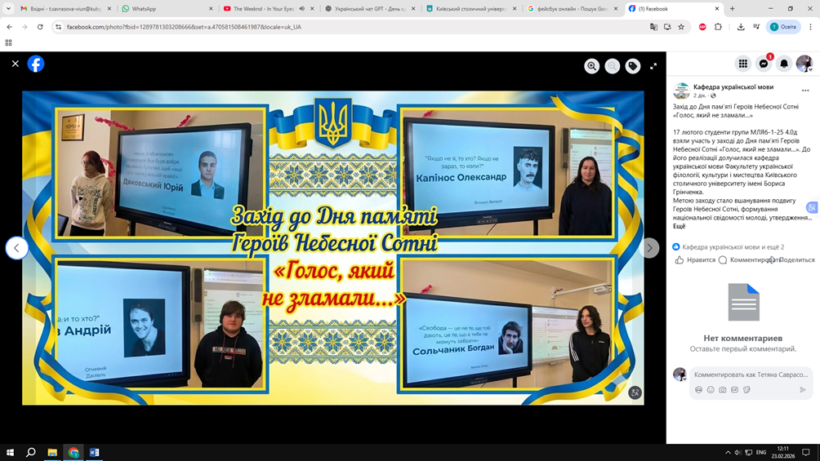The height and width of the screenshot is (461, 820).
Task: Open post options three-dot menu
Action: point(805,91)
